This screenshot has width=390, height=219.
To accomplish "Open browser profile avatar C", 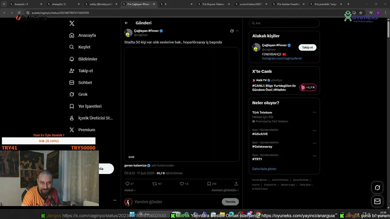I will click(378, 13).
